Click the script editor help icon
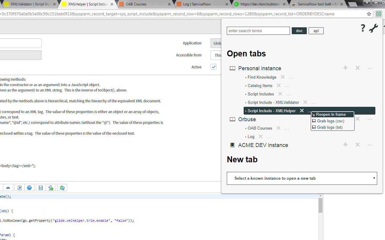This screenshot has height=240, width=385. click(29, 188)
